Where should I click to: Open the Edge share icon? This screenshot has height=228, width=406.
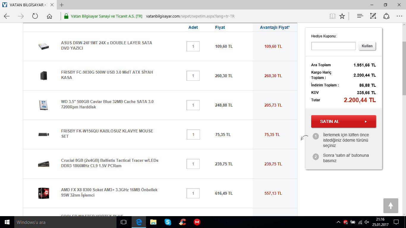coord(386,16)
